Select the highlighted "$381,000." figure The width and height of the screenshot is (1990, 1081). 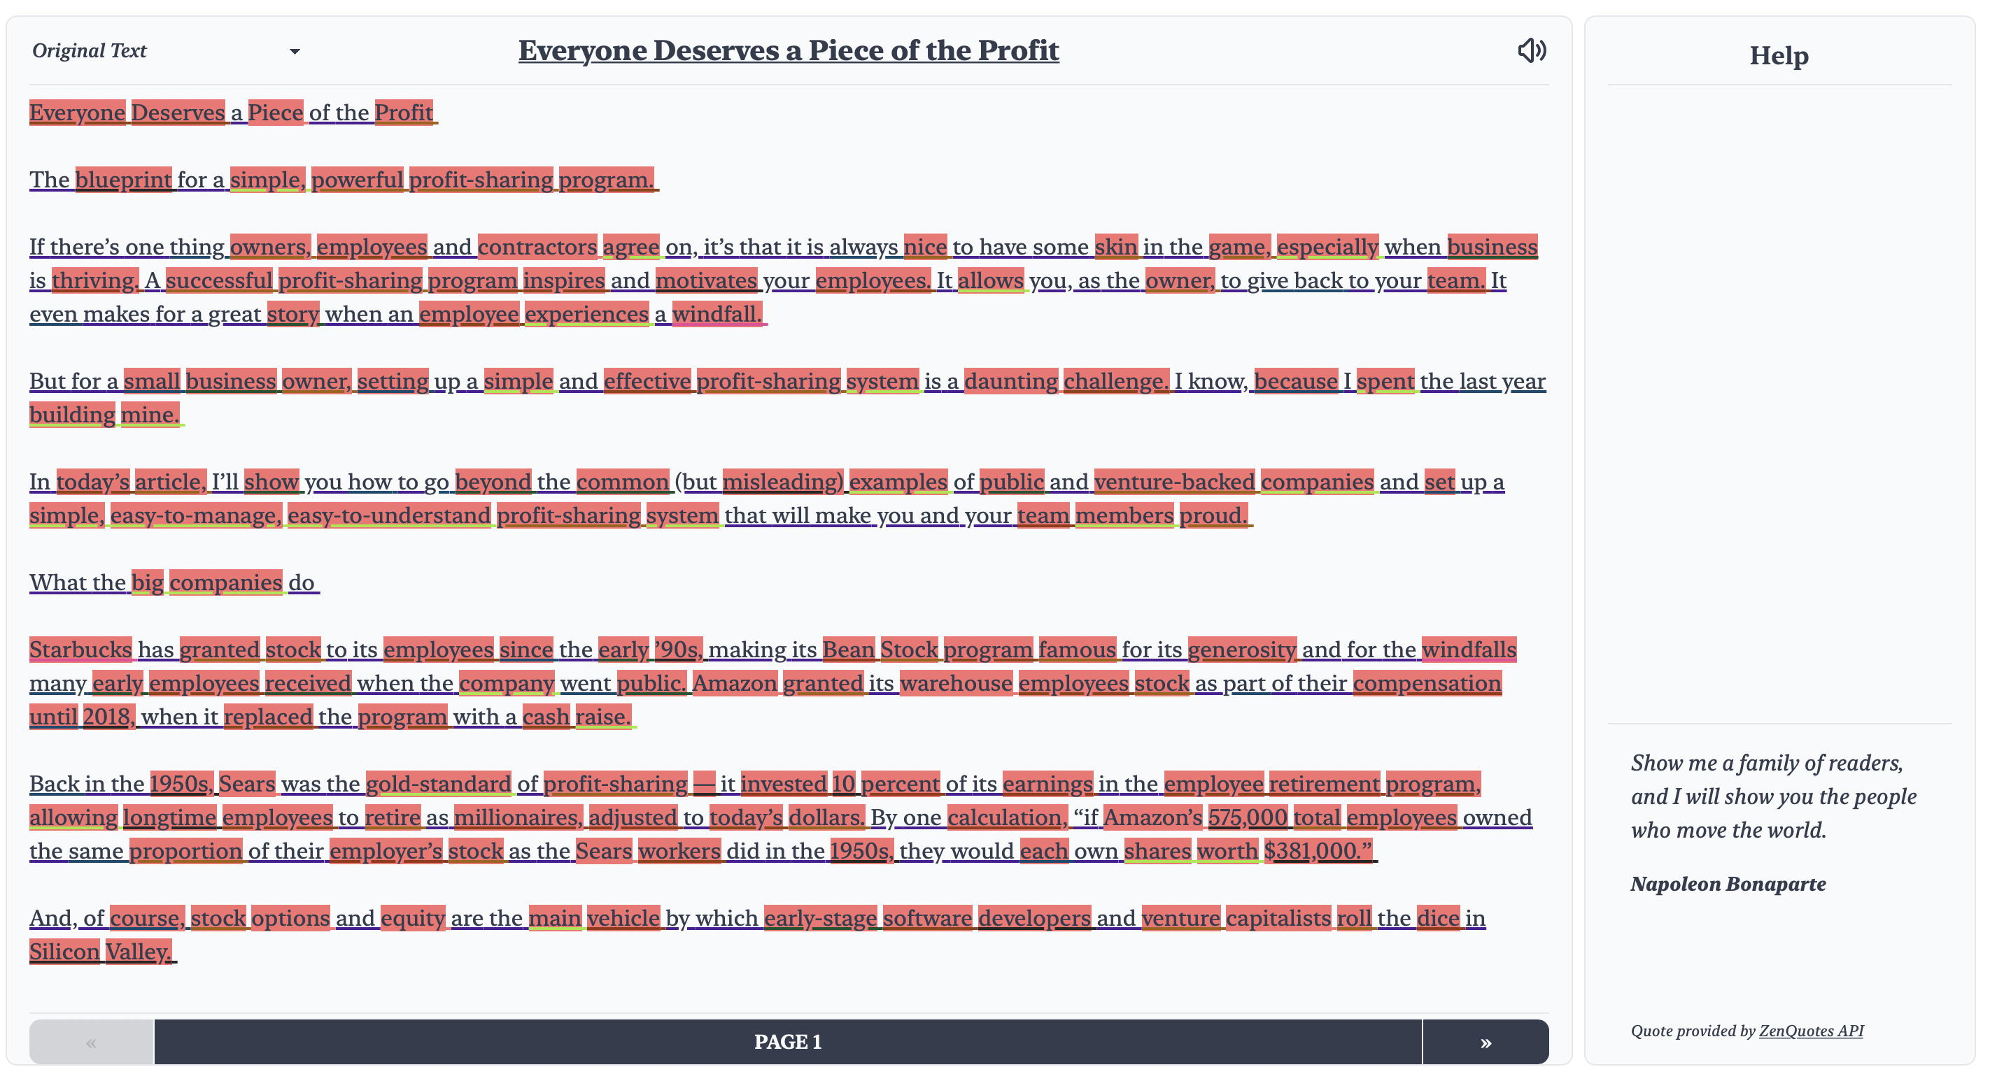pos(1317,851)
